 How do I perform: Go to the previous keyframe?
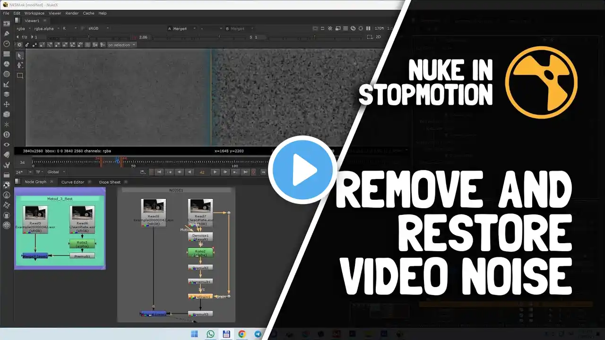[169, 172]
